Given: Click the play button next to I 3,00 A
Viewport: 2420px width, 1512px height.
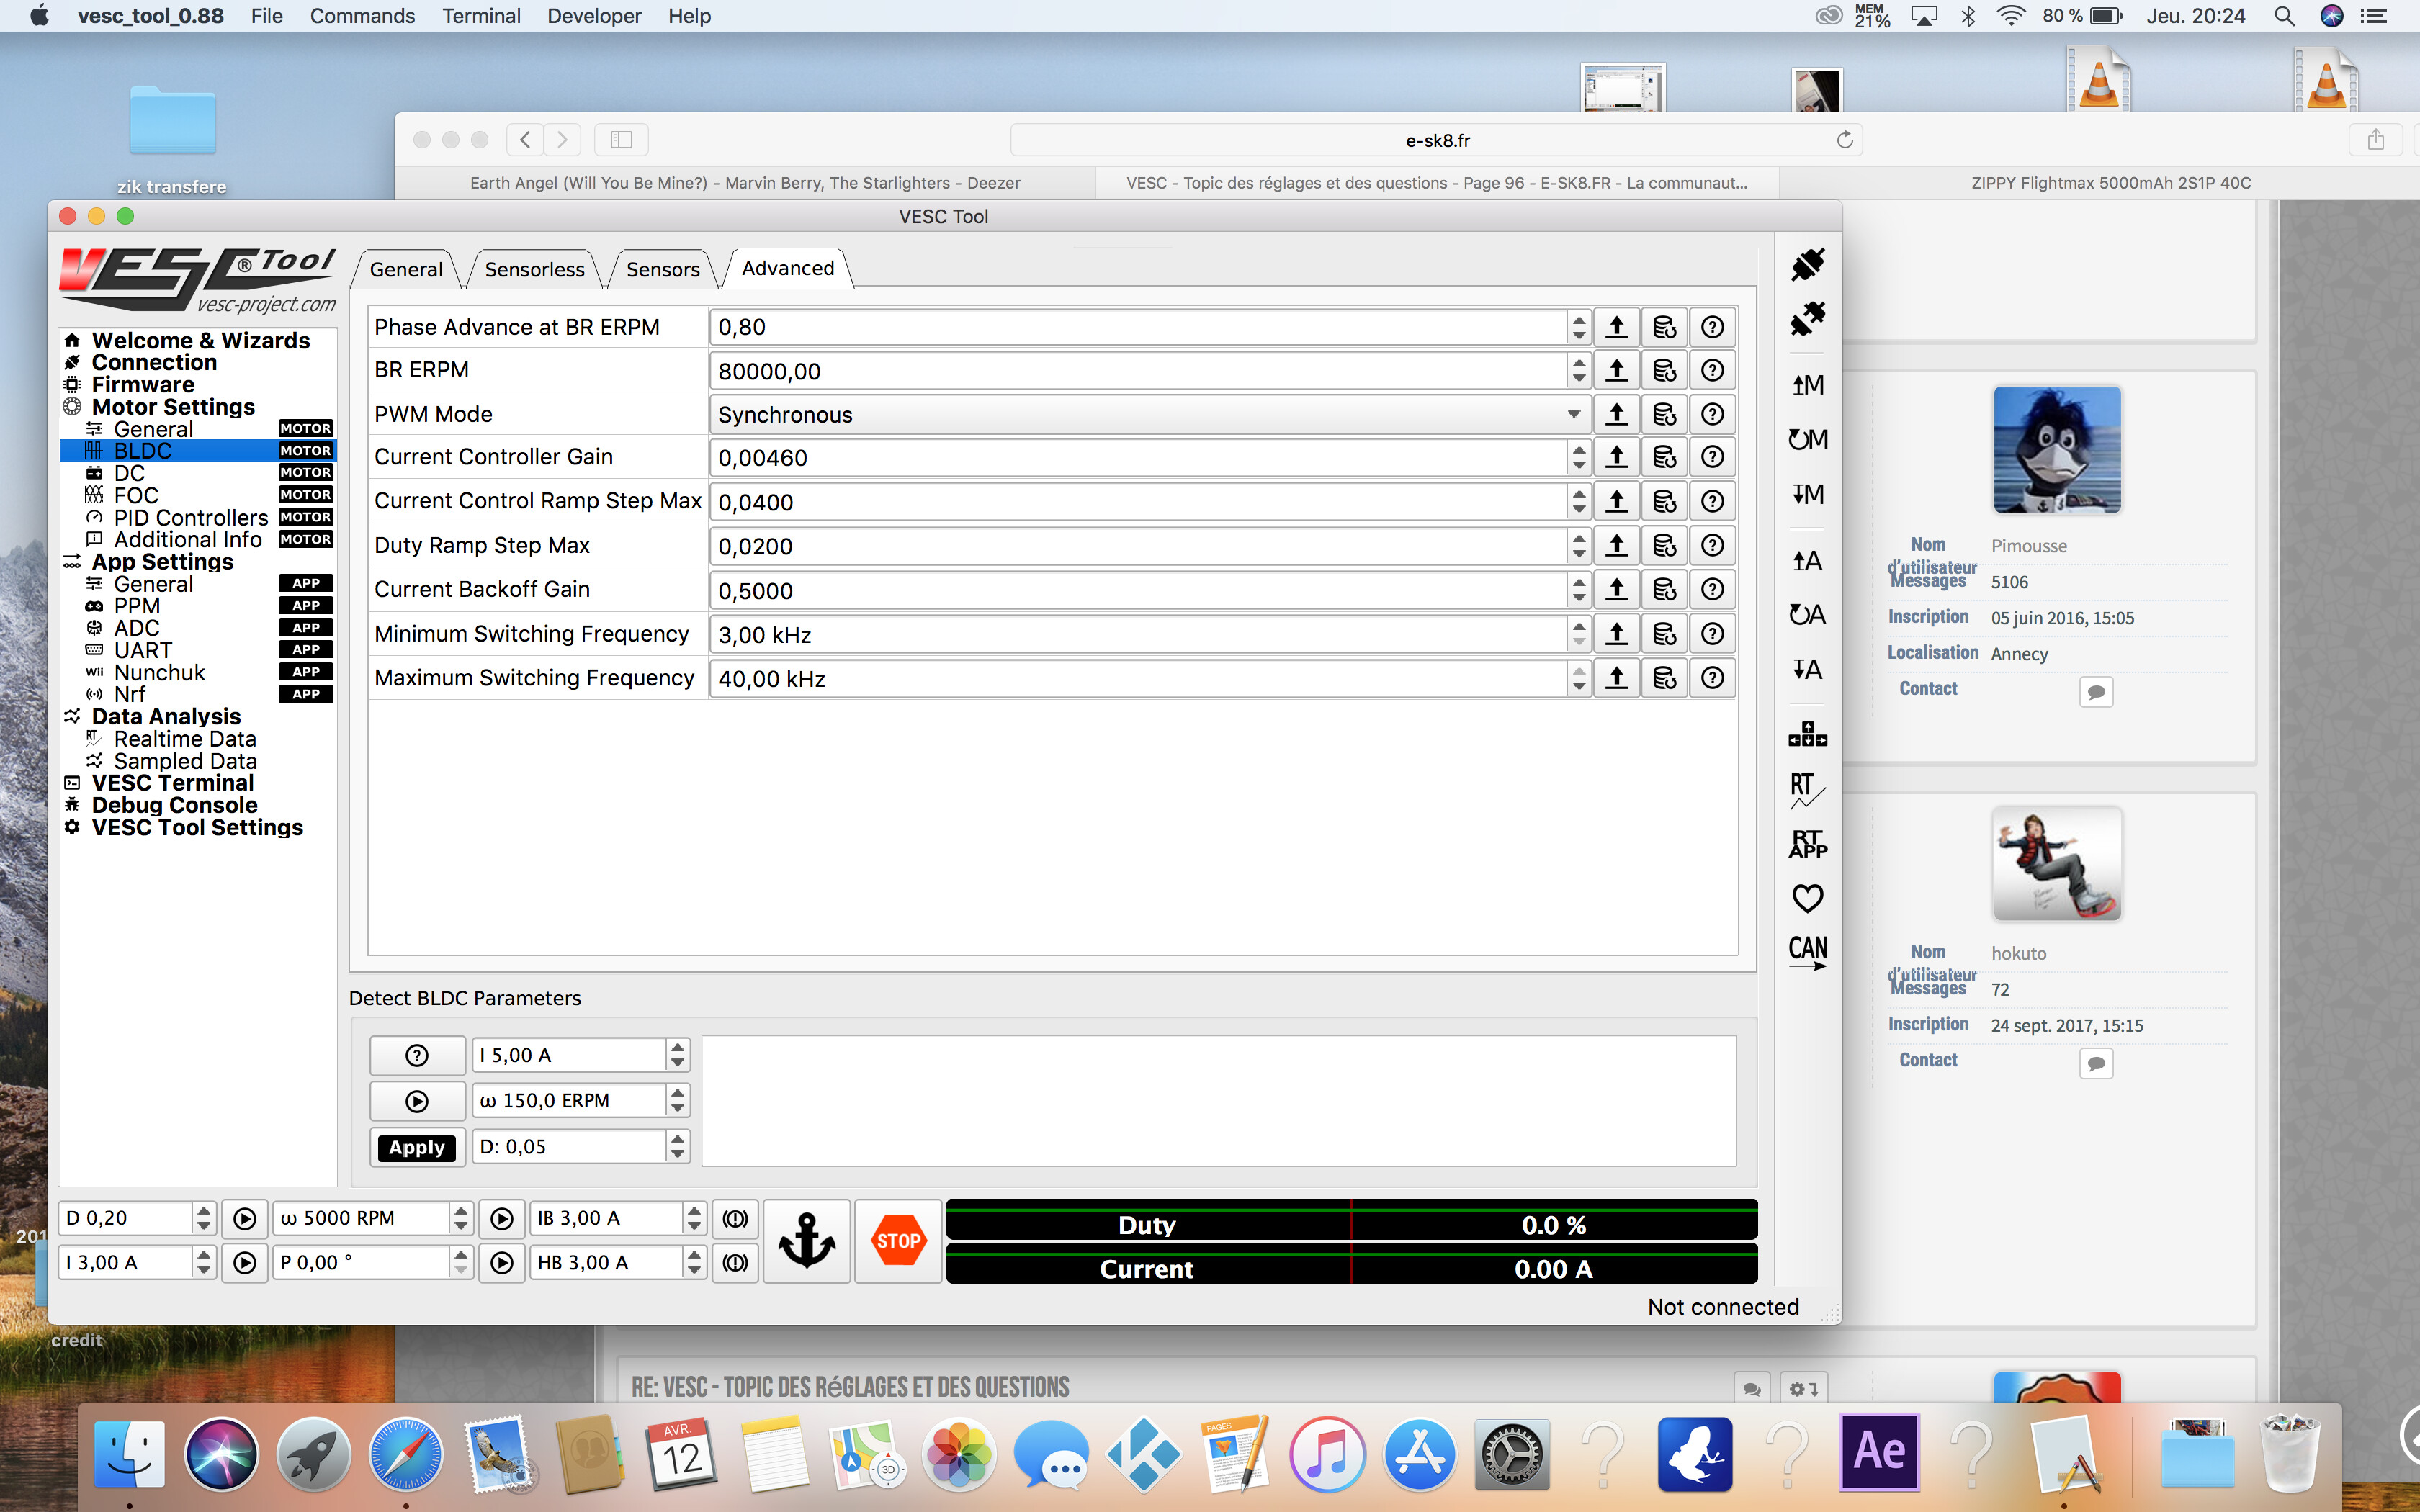Looking at the screenshot, I should click(x=244, y=1263).
